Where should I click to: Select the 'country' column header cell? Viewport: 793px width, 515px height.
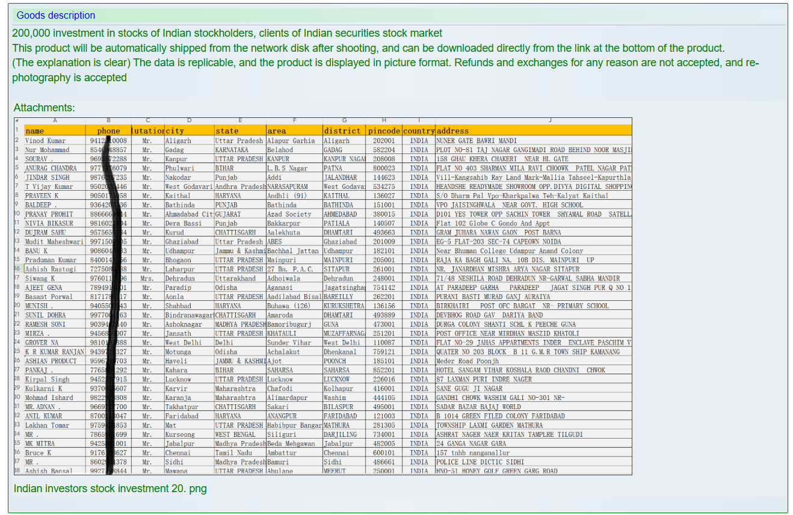(419, 131)
